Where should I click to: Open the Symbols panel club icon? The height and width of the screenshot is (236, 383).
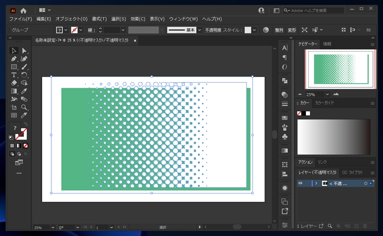click(285, 137)
